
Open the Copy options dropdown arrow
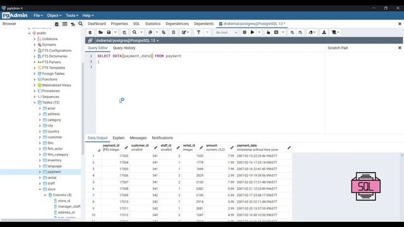(157, 32)
